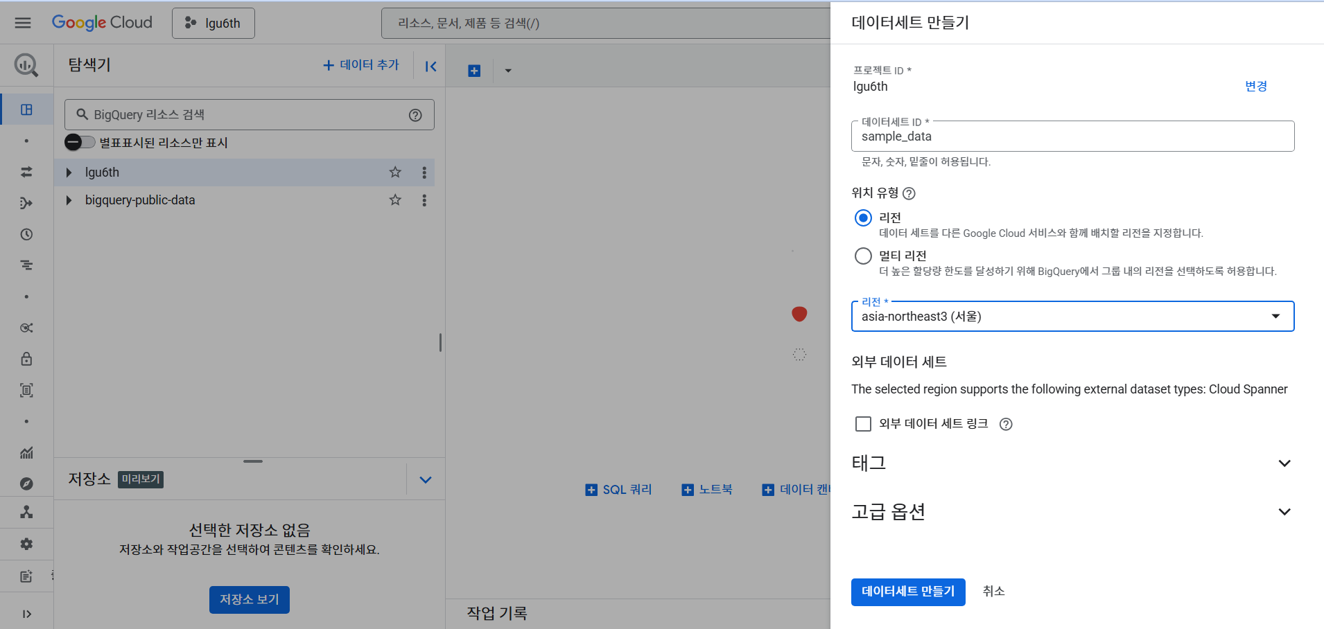
Task: Open new tab type dropdown arrow
Action: pyautogui.click(x=508, y=71)
